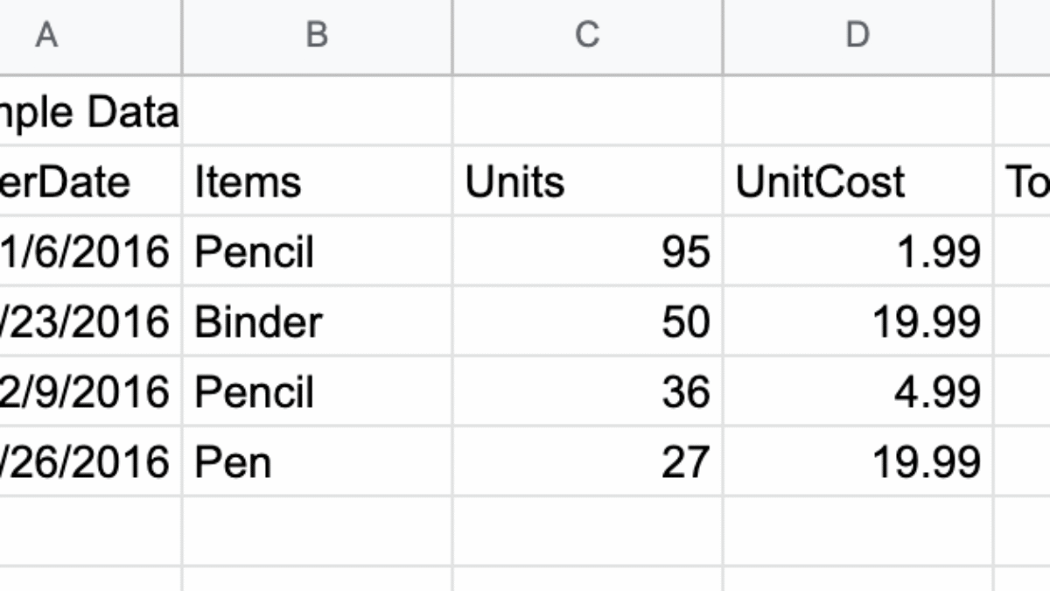1050x591 pixels.
Task: Click the cell with 27 units
Action: click(587, 462)
